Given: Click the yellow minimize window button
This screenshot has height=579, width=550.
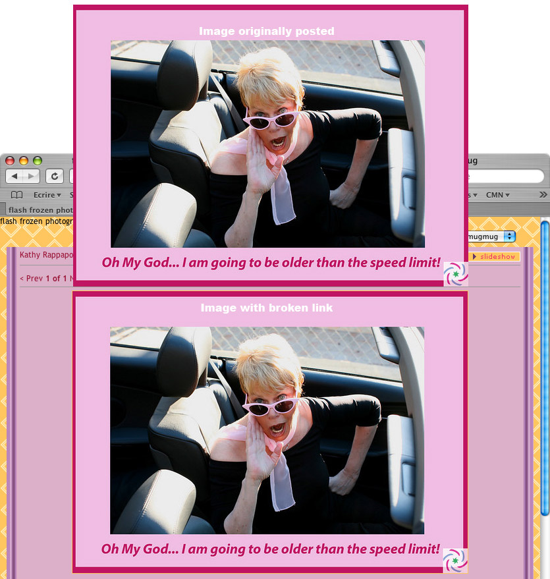Looking at the screenshot, I should (24, 160).
